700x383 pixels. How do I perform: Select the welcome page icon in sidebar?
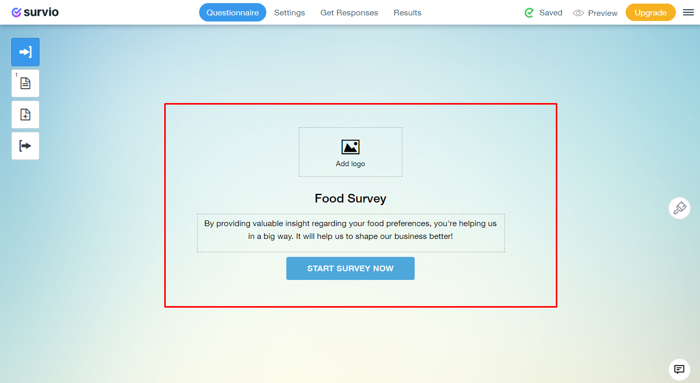(x=25, y=52)
